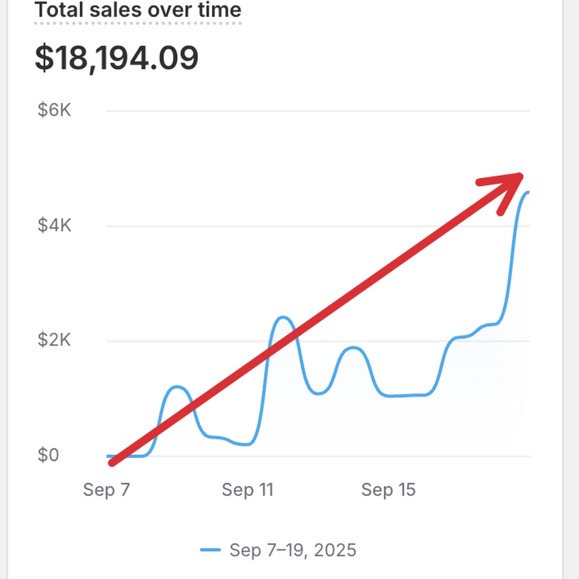This screenshot has width=579, height=579.
Task: Click the lowest dip just before Sep 11
Action: click(246, 444)
